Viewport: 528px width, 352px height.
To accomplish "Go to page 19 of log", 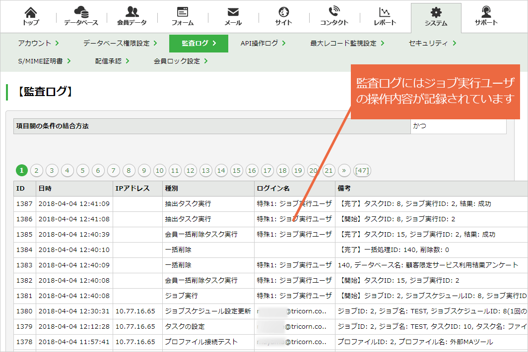I will coord(298,171).
